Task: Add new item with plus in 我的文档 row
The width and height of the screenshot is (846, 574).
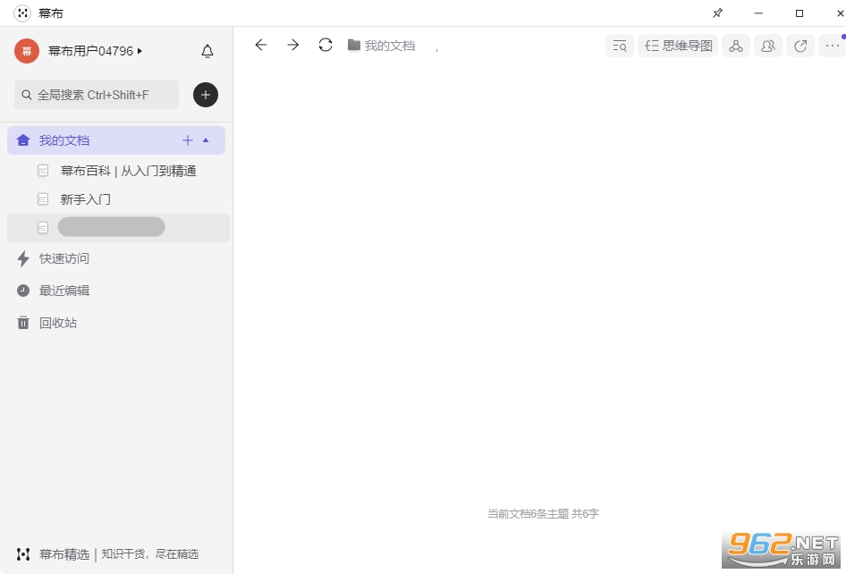Action: click(x=188, y=140)
